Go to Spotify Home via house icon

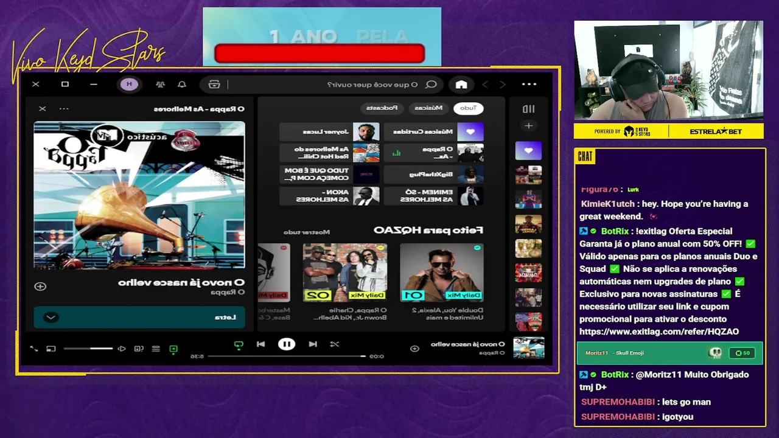(461, 85)
